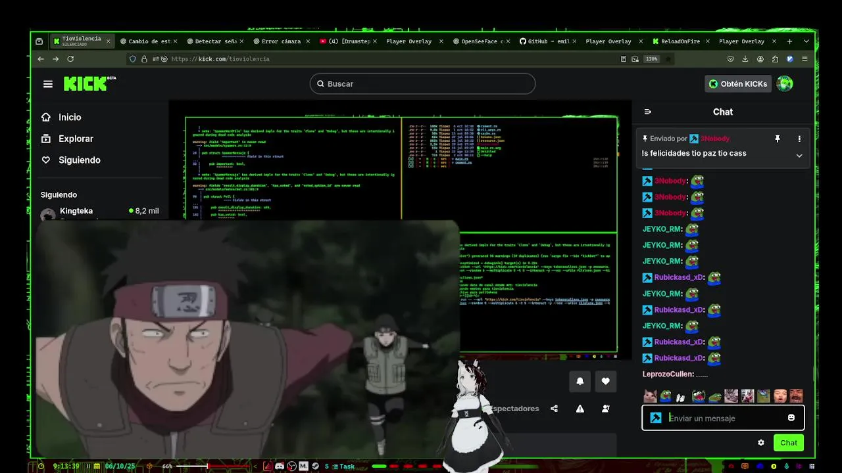Click the notification bell button

click(580, 381)
